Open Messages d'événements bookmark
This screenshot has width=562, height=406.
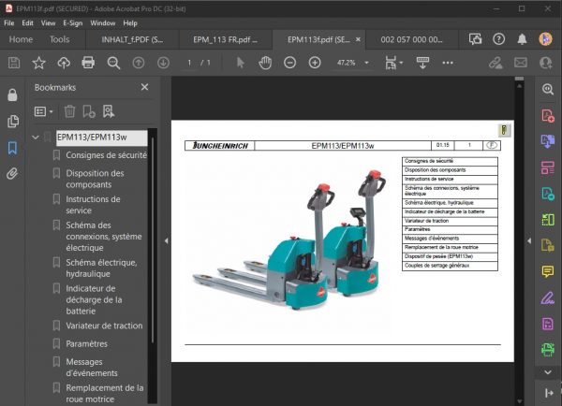click(x=92, y=368)
